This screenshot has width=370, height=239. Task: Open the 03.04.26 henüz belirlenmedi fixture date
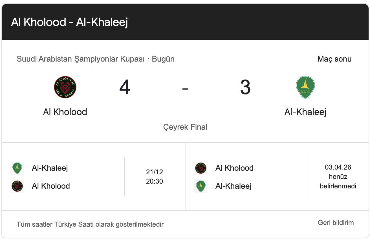click(338, 177)
